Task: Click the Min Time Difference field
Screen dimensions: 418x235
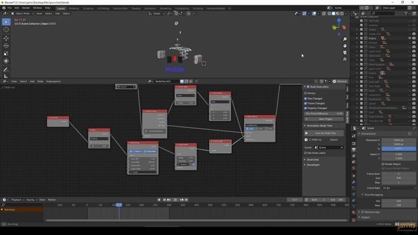Action: pos(324,114)
